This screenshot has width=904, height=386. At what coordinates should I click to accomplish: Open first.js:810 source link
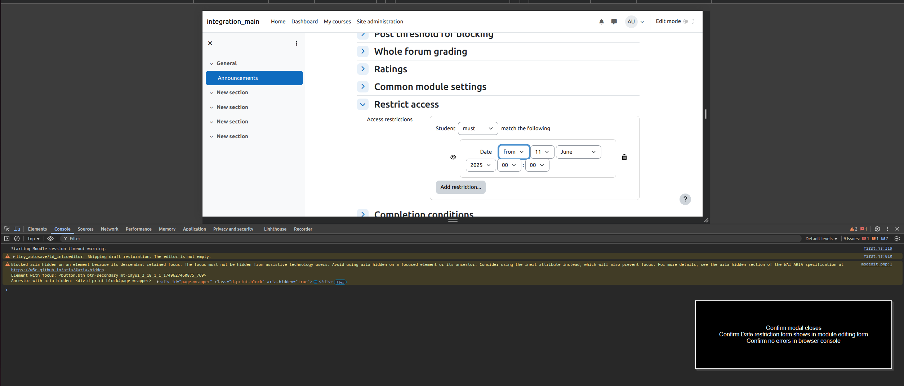(x=878, y=256)
